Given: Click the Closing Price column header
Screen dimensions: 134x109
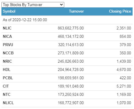Looking at the screenshot, I should [x=120, y=11].
